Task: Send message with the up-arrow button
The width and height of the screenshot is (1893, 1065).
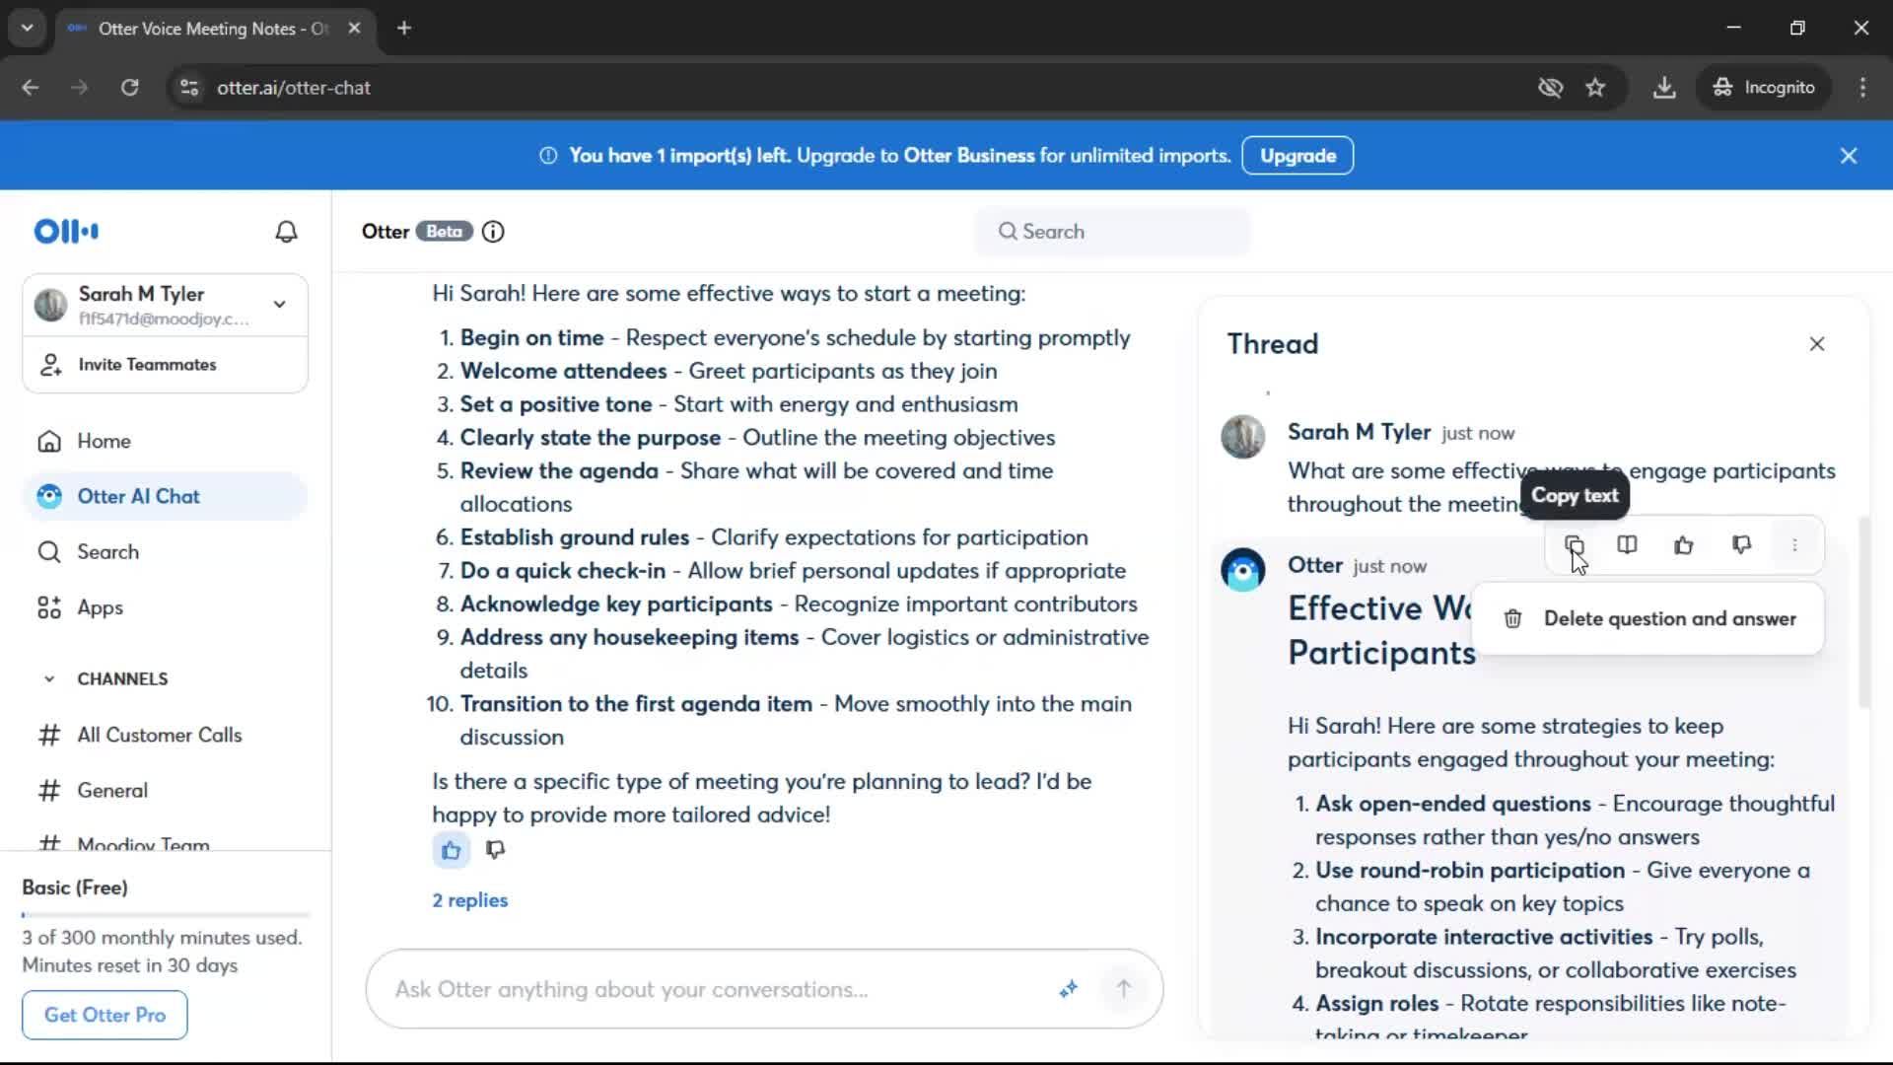Action: 1124,989
